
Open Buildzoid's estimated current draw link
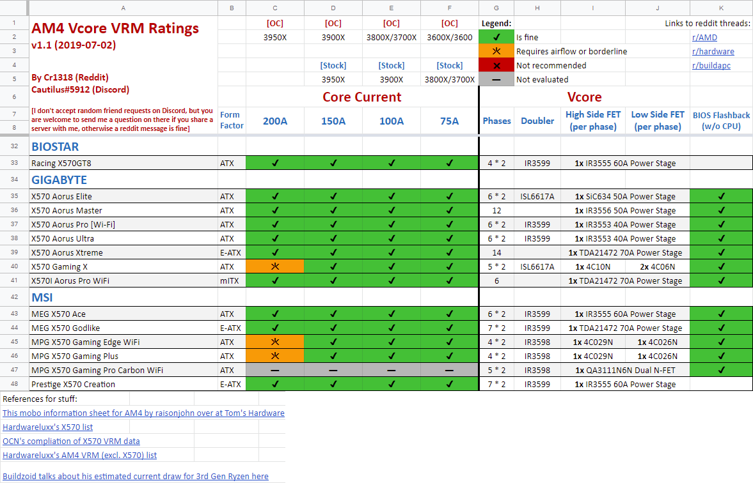(136, 476)
